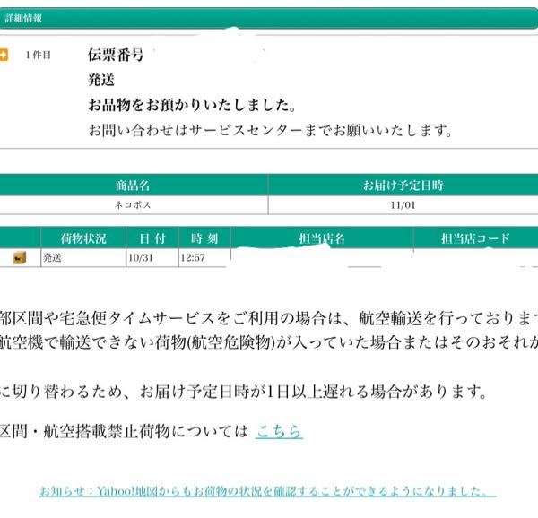Click the 担当店名 column header
Viewport: 538px width, 518px height.
tap(321, 238)
